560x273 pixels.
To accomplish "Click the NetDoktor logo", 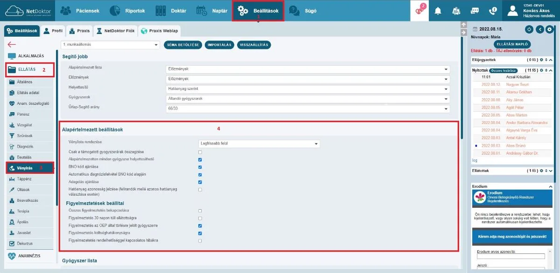I will click(28, 10).
